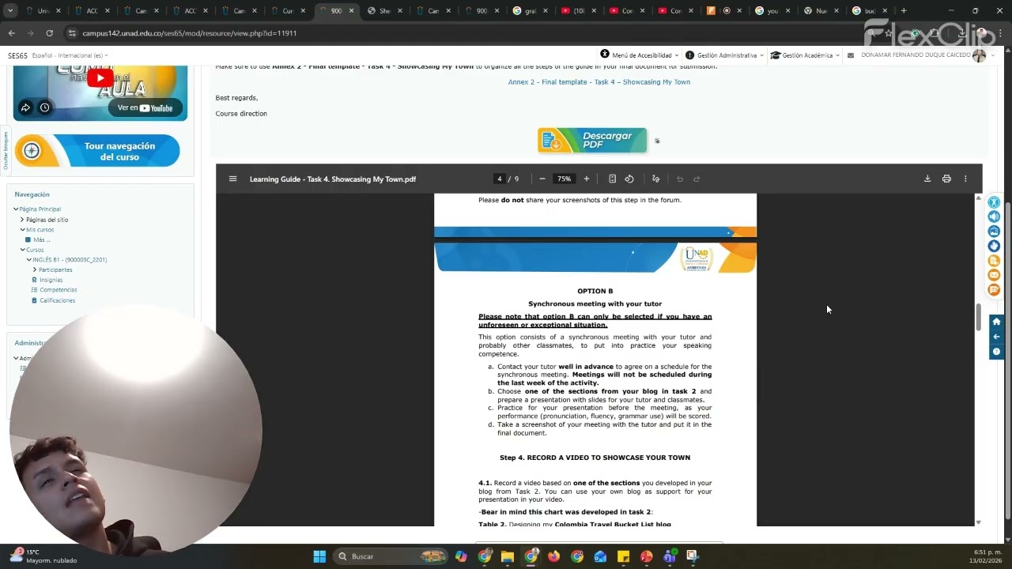Zoom in the PDF with plus button

tap(586, 179)
